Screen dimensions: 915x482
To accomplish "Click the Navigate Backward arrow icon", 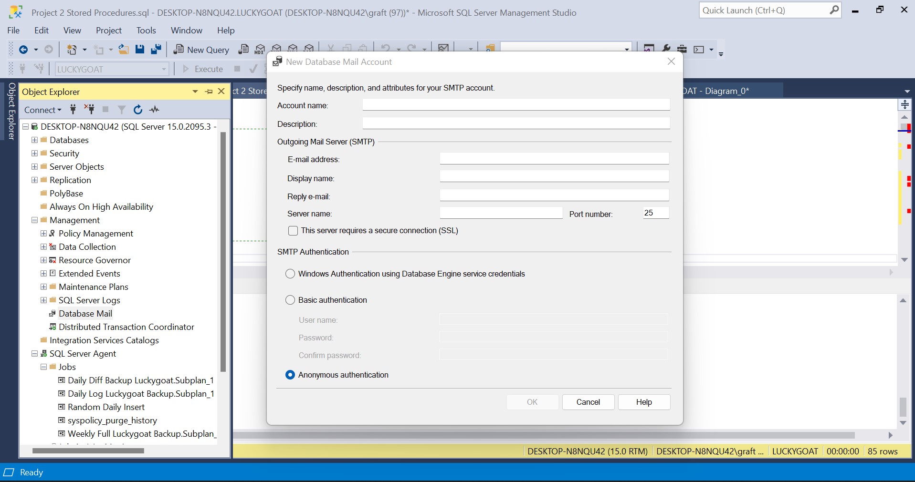I will 23,50.
